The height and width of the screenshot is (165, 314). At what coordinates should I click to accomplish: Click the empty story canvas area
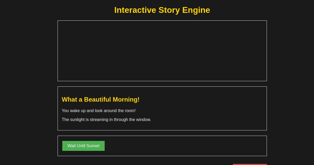pyautogui.click(x=162, y=51)
